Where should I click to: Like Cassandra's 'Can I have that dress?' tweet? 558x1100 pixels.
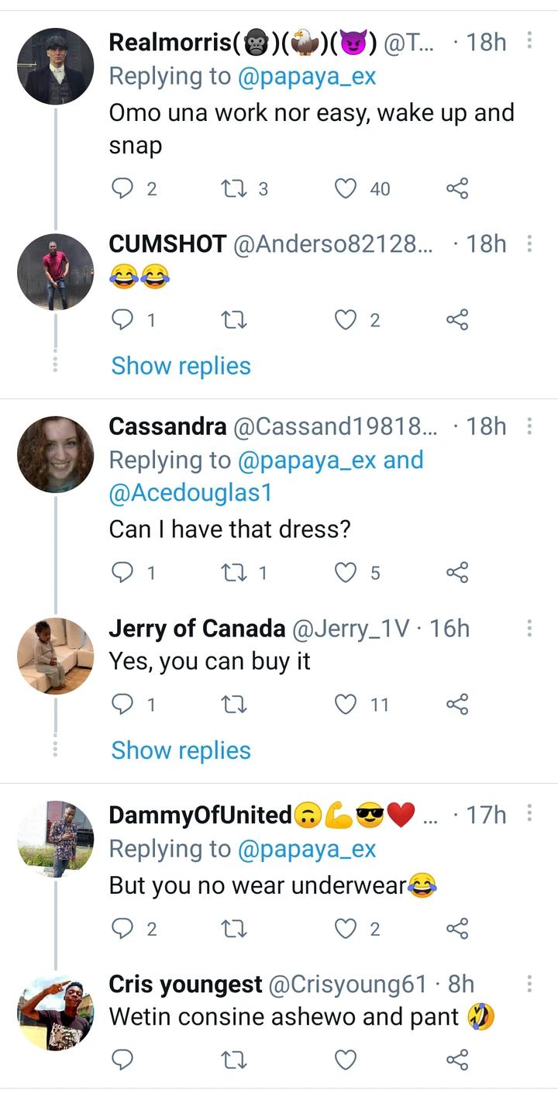tap(346, 573)
